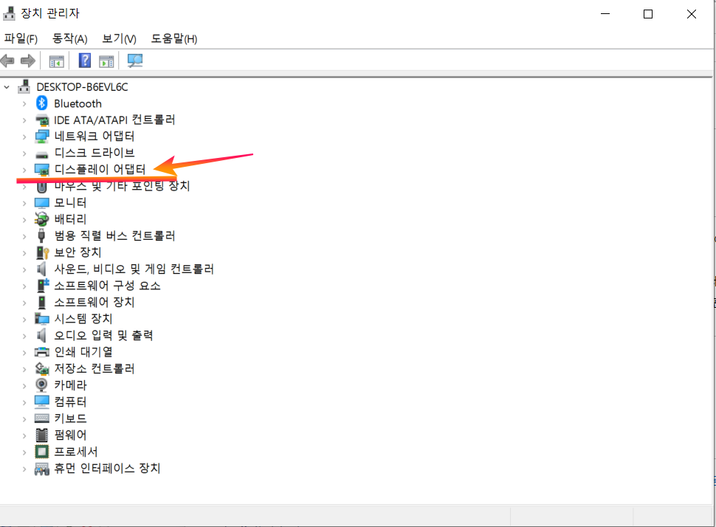Click the 키보드 keyboard icon
This screenshot has height=527, width=716.
42,418
